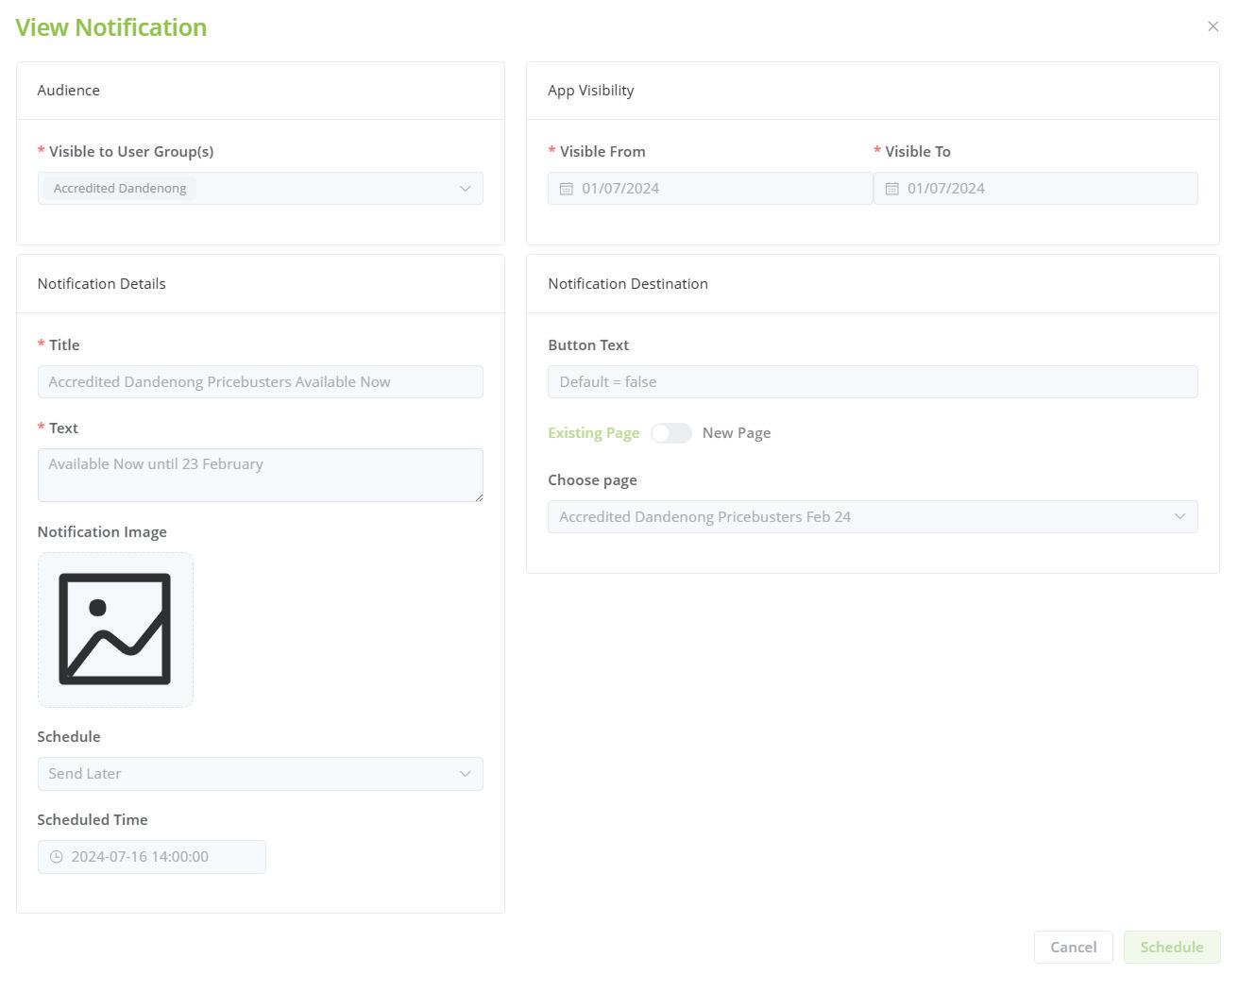1238x1008 pixels.
Task: Expand the Visible to User Group(s) dropdown
Action: pos(465,189)
